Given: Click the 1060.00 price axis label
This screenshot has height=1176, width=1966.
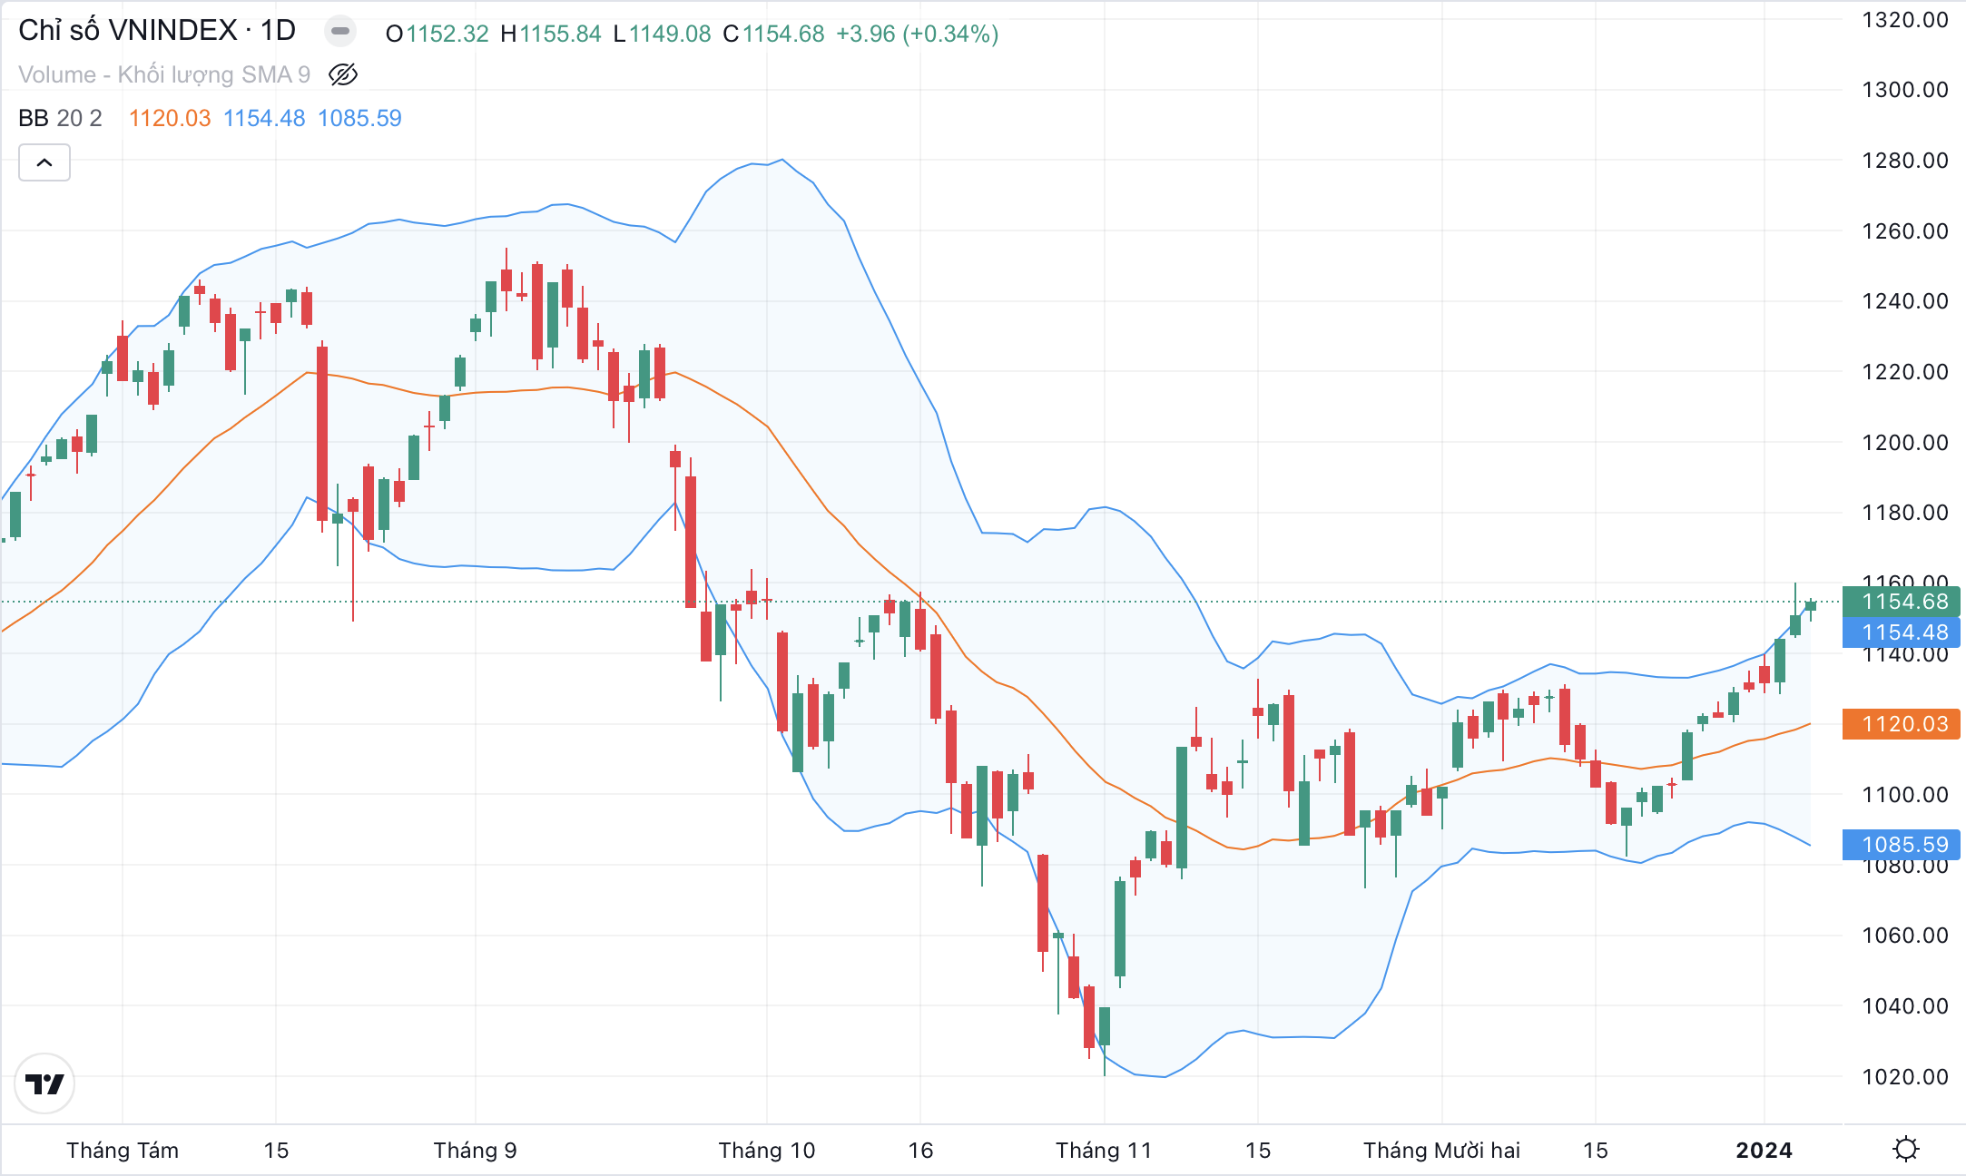Looking at the screenshot, I should (x=1905, y=936).
